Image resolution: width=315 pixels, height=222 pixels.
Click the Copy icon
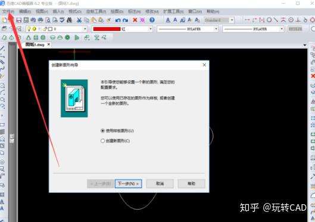click(86, 20)
